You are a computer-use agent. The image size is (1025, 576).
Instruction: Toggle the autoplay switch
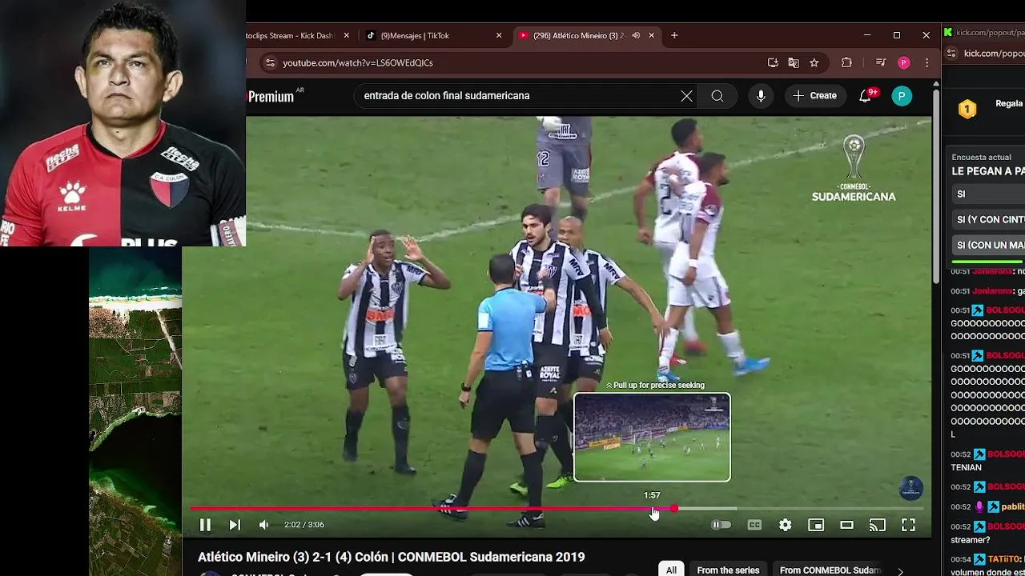click(721, 525)
